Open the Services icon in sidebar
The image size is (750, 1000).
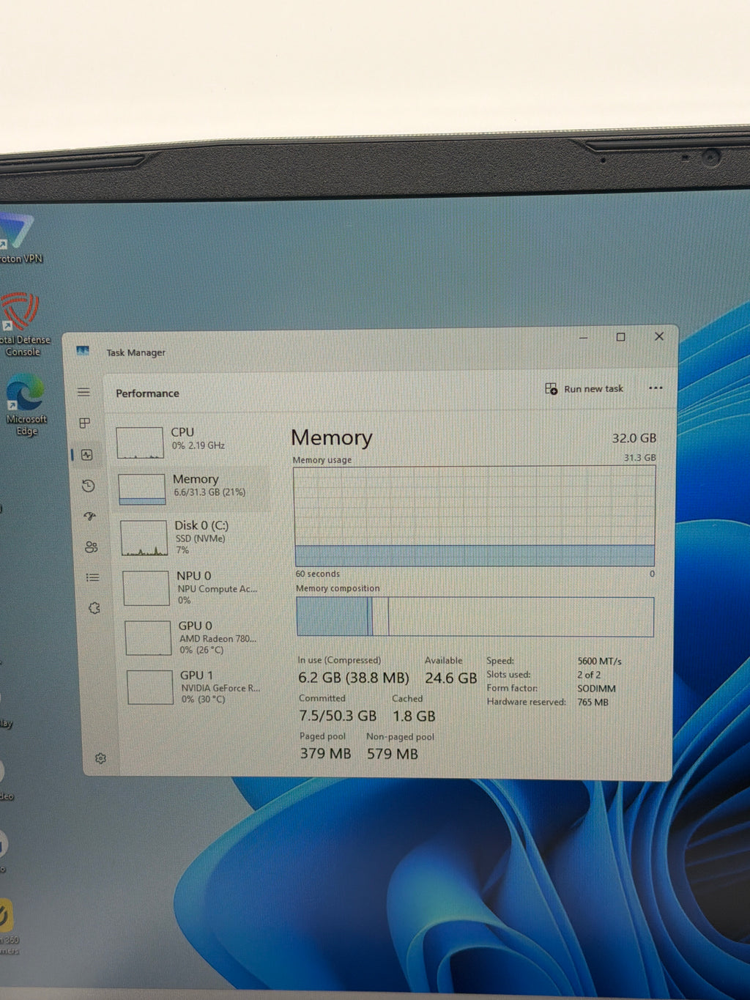coord(94,608)
